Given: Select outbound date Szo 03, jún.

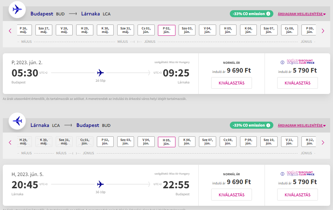Looking at the screenshot, I should (x=187, y=30).
